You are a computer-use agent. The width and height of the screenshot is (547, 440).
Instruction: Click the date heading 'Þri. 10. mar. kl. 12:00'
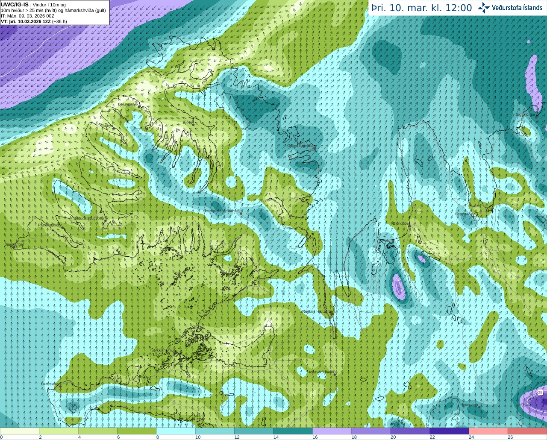tap(421, 8)
